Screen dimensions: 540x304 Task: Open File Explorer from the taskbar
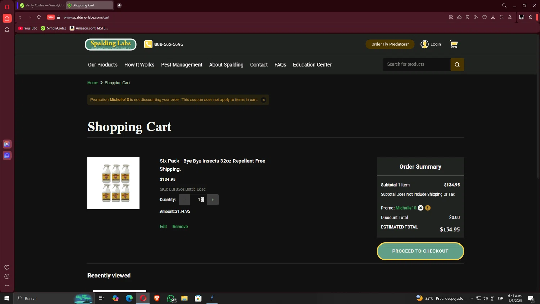click(x=184, y=298)
